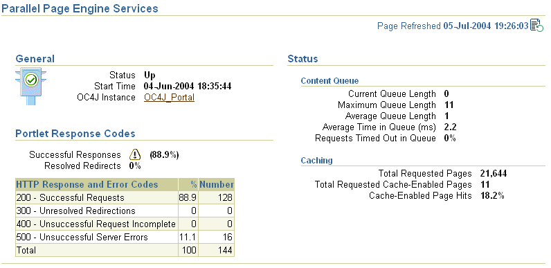Viewport: 551px width, 268px height.
Task: Click the Caching subheading
Action: [316, 161]
